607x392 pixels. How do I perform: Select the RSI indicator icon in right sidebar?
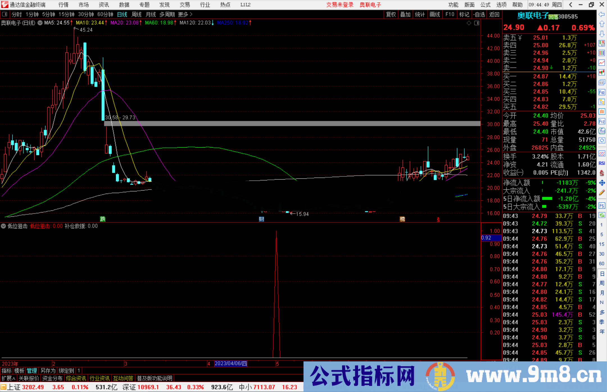[x=602, y=163]
